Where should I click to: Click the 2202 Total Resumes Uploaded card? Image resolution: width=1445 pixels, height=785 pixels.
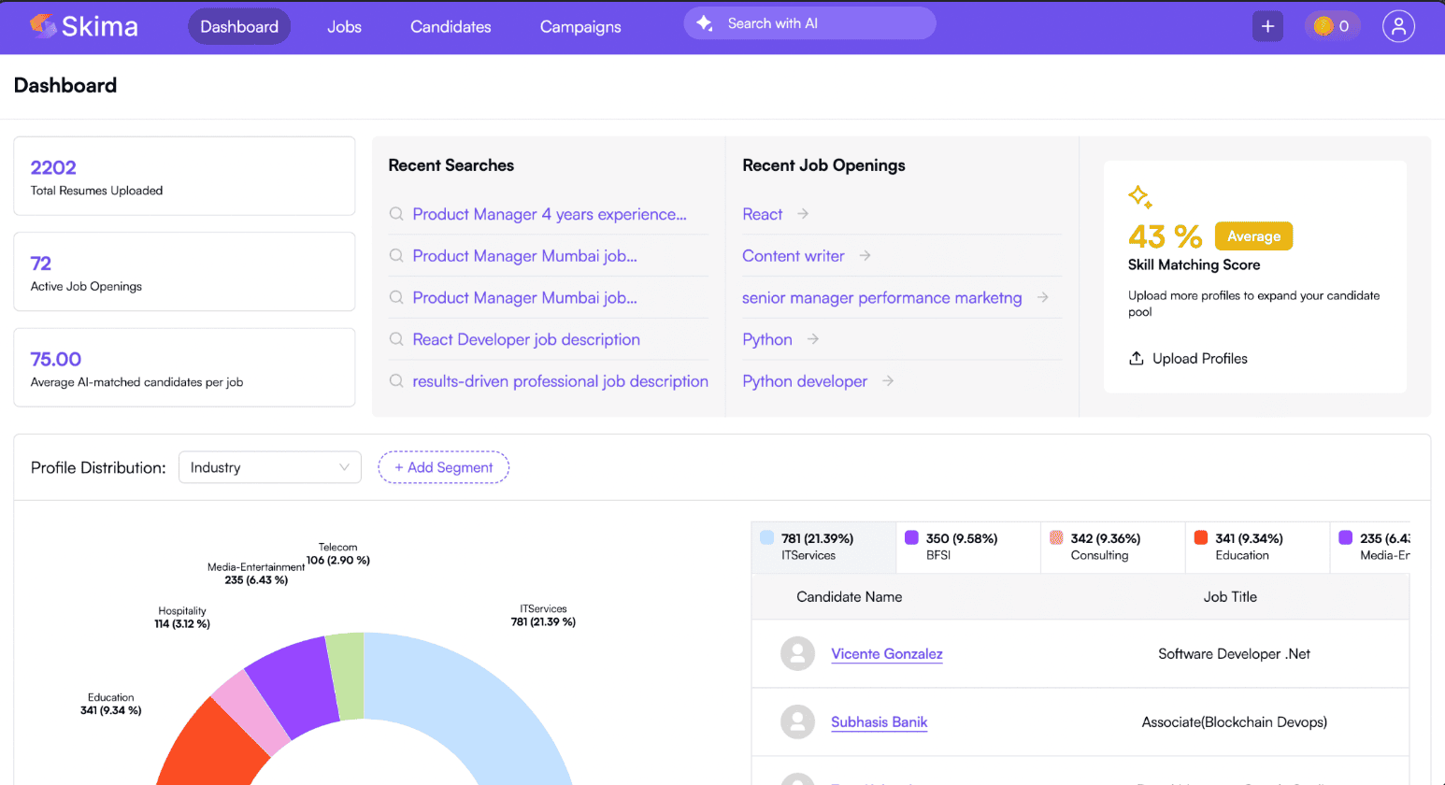184,176
